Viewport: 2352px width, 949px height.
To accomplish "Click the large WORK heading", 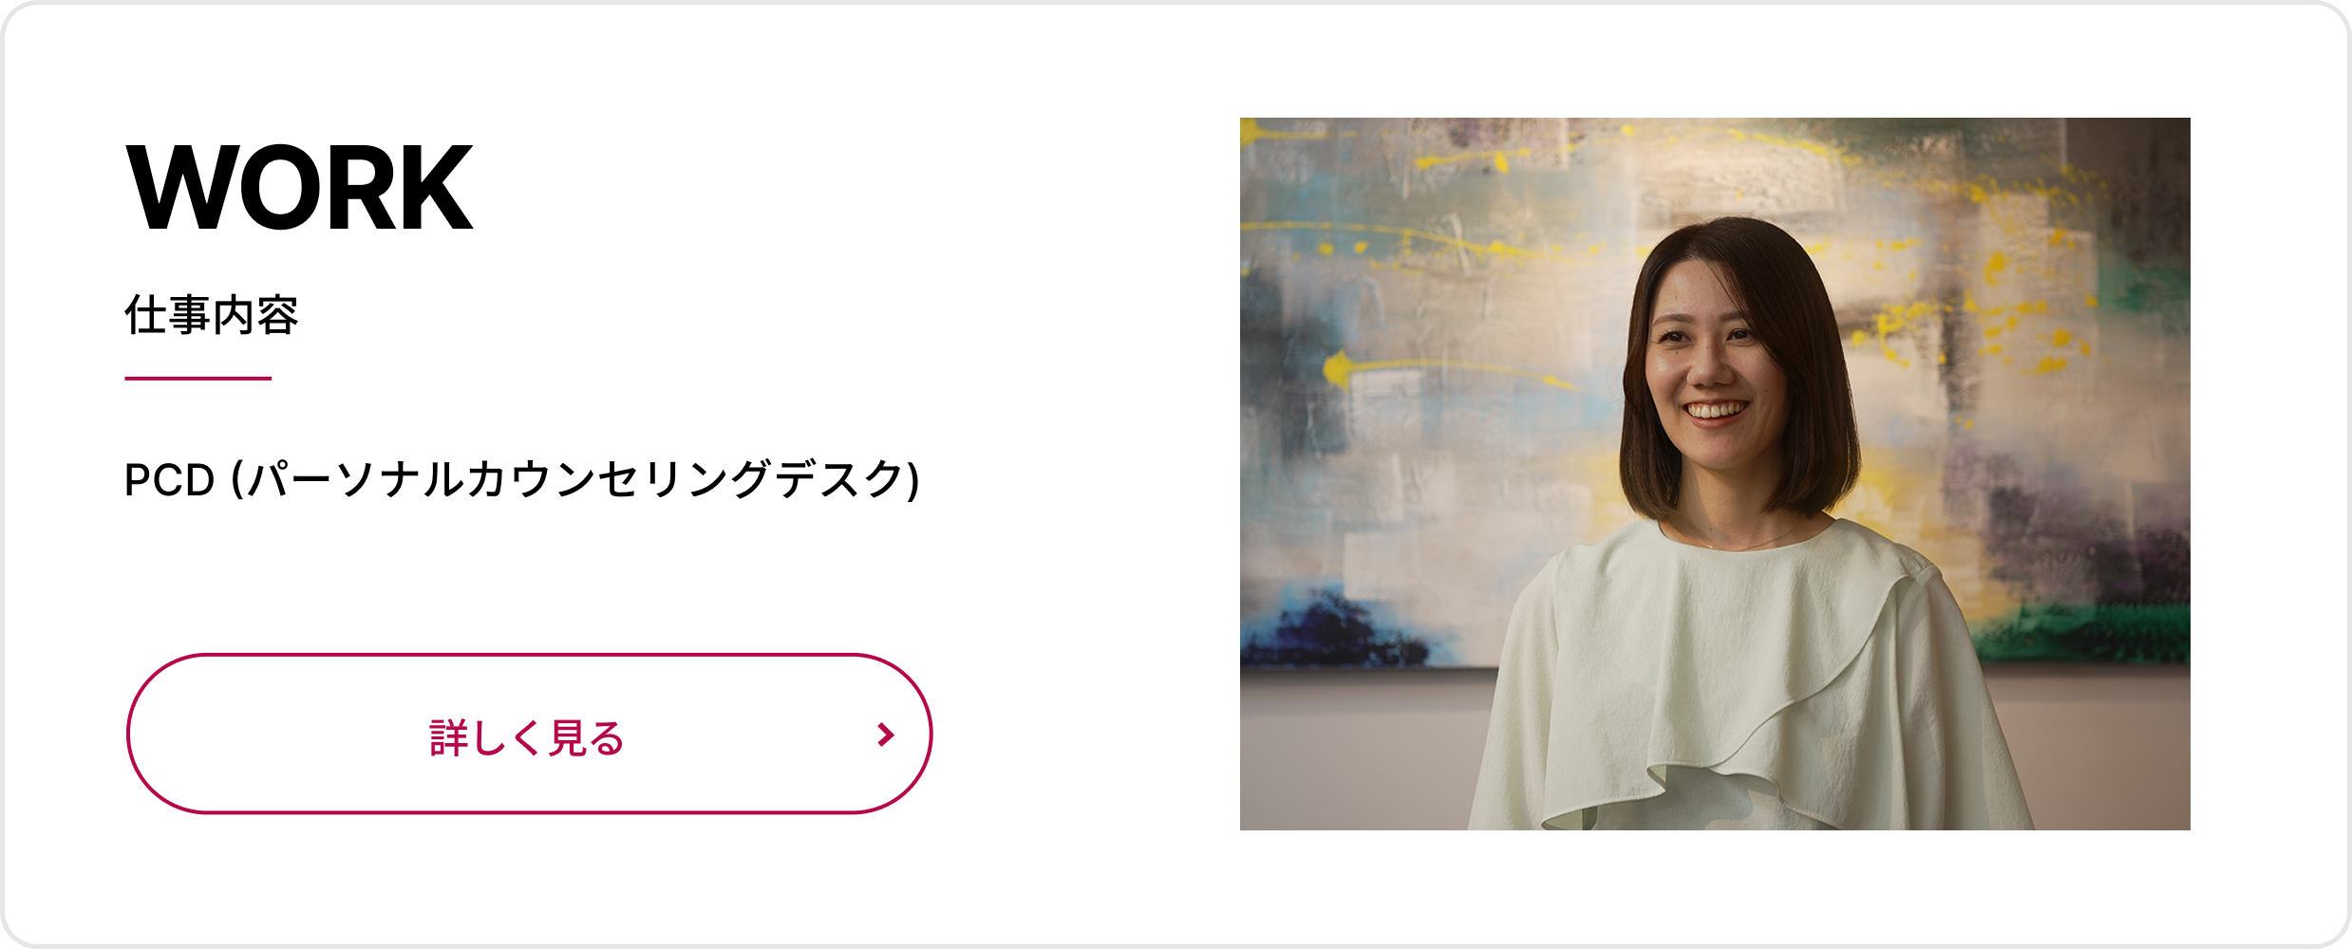I will [x=299, y=187].
